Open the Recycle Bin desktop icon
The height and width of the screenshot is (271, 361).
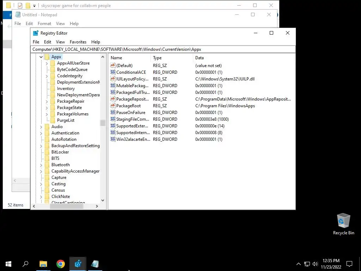point(343,224)
